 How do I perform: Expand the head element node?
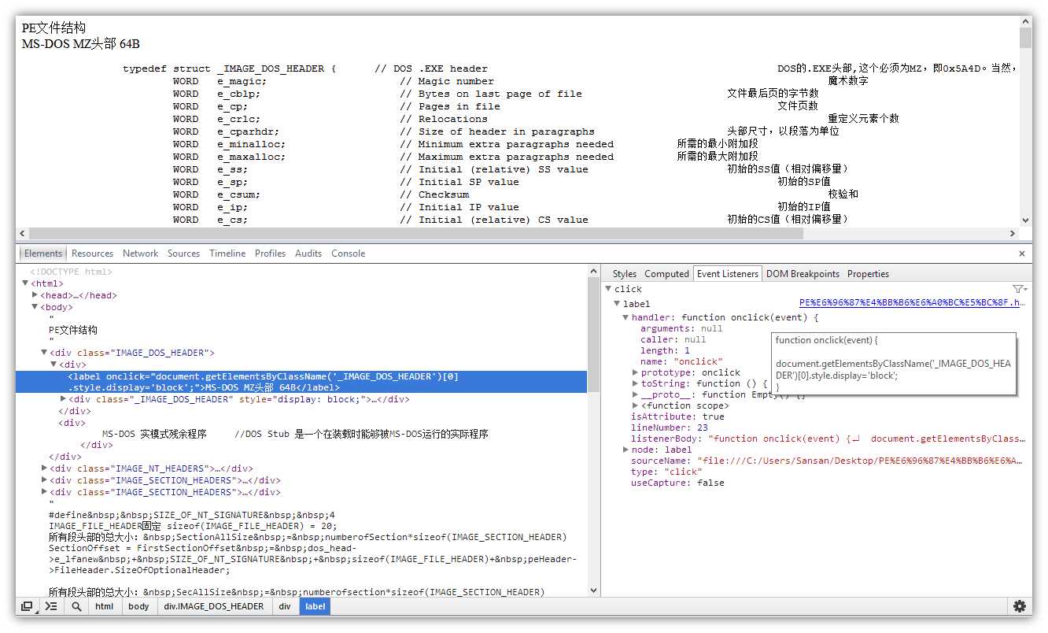(x=35, y=295)
